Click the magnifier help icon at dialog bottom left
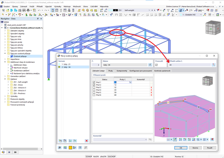 60,148
